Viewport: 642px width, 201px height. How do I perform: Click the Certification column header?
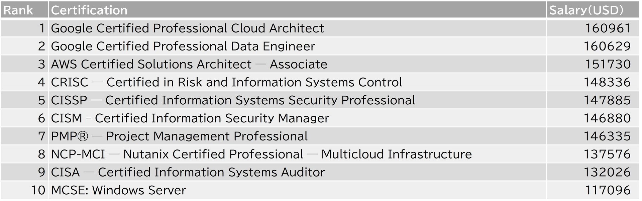coord(297,10)
